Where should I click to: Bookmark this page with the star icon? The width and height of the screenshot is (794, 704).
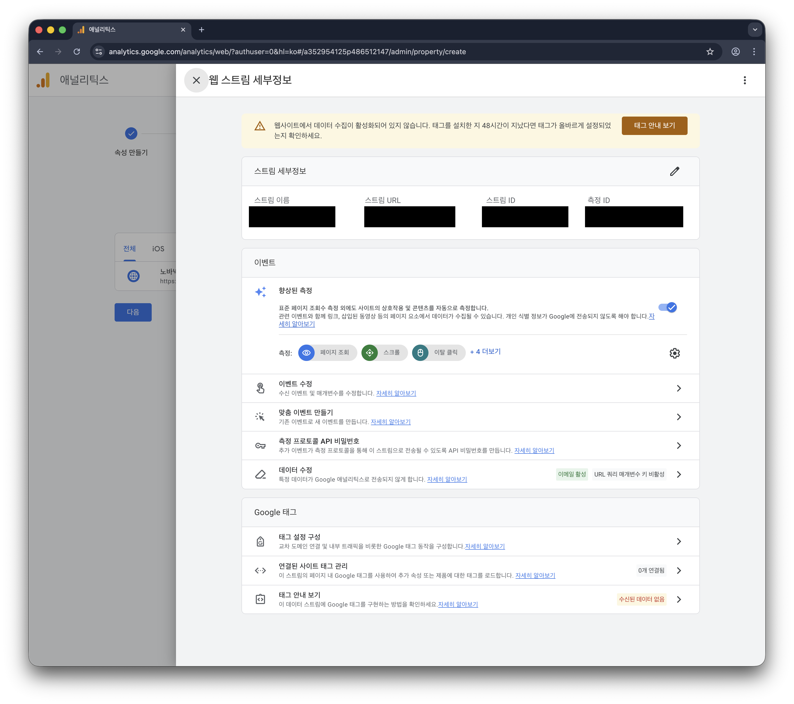point(710,52)
